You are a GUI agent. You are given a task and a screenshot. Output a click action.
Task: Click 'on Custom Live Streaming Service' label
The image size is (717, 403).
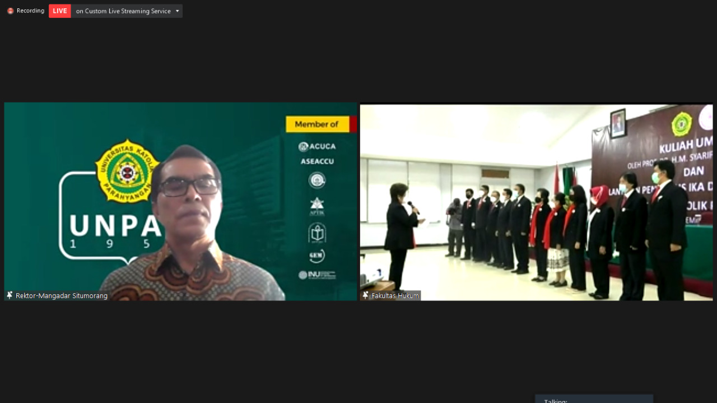[123, 11]
